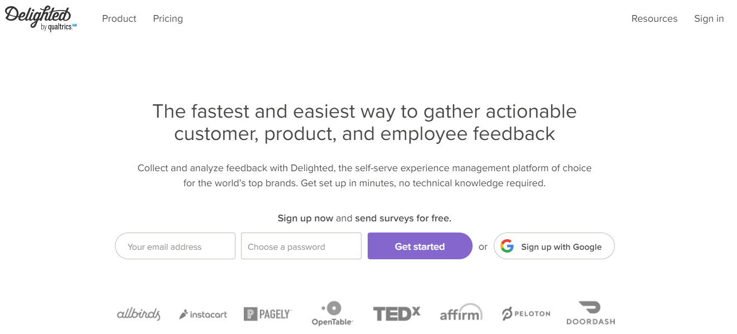The width and height of the screenshot is (737, 334).
Task: Focus the Your email address field
Action: click(x=175, y=246)
